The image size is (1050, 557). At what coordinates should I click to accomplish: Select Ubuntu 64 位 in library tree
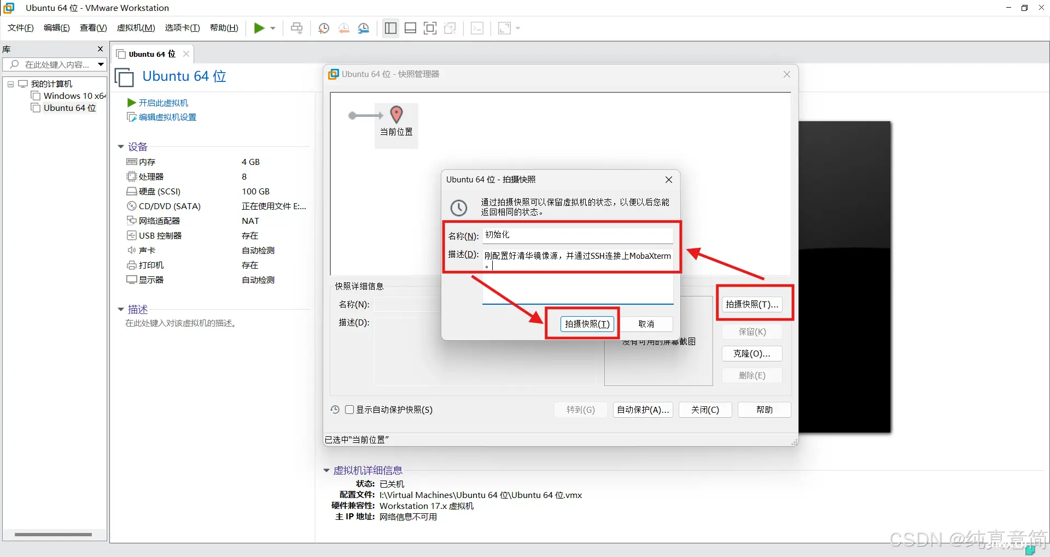pyautogui.click(x=64, y=108)
